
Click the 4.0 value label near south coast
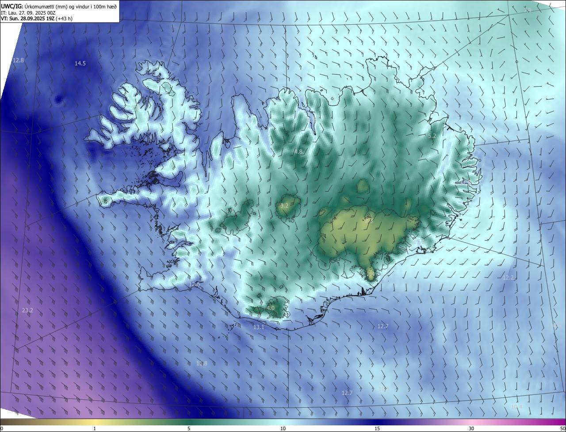(x=270, y=308)
